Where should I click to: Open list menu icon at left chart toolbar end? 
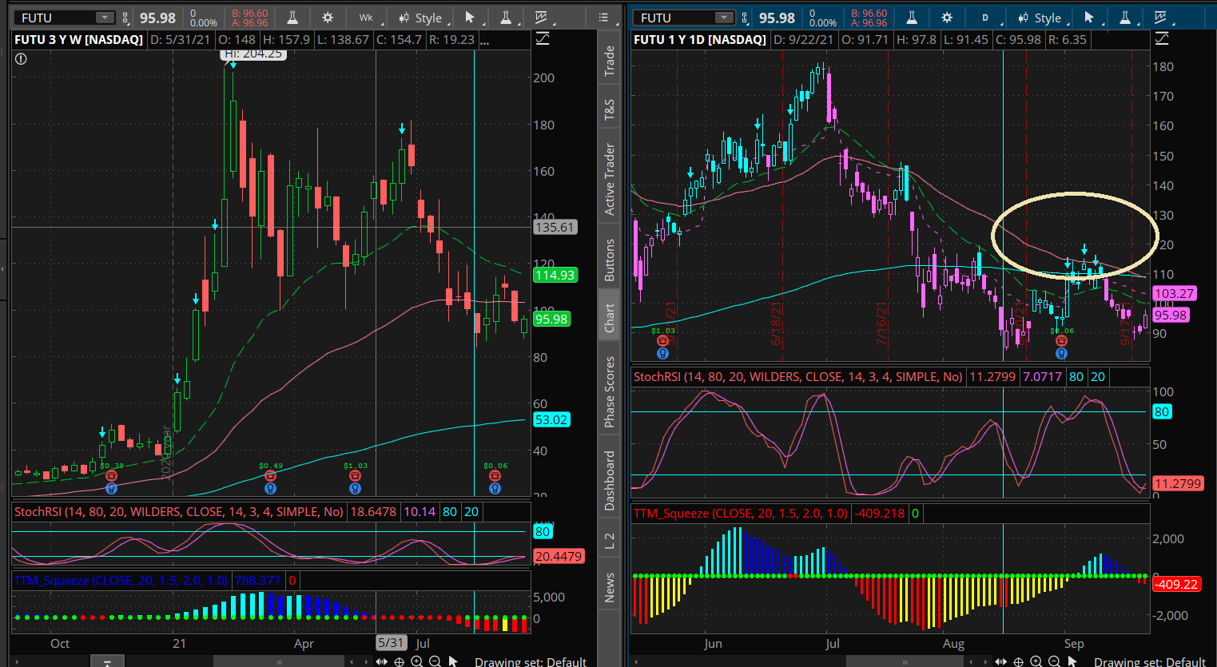603,18
